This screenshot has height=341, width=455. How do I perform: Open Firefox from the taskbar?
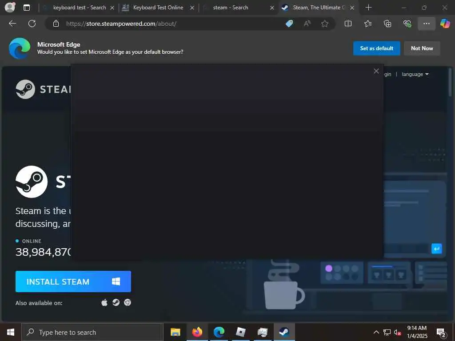click(197, 332)
